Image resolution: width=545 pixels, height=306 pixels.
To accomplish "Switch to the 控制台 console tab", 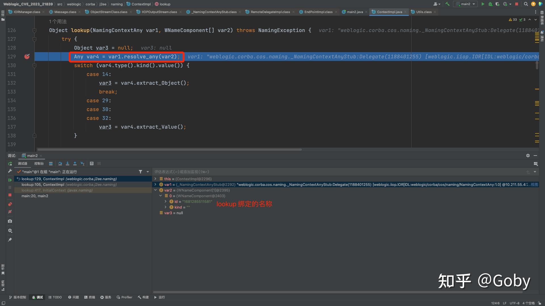I will click(x=39, y=163).
